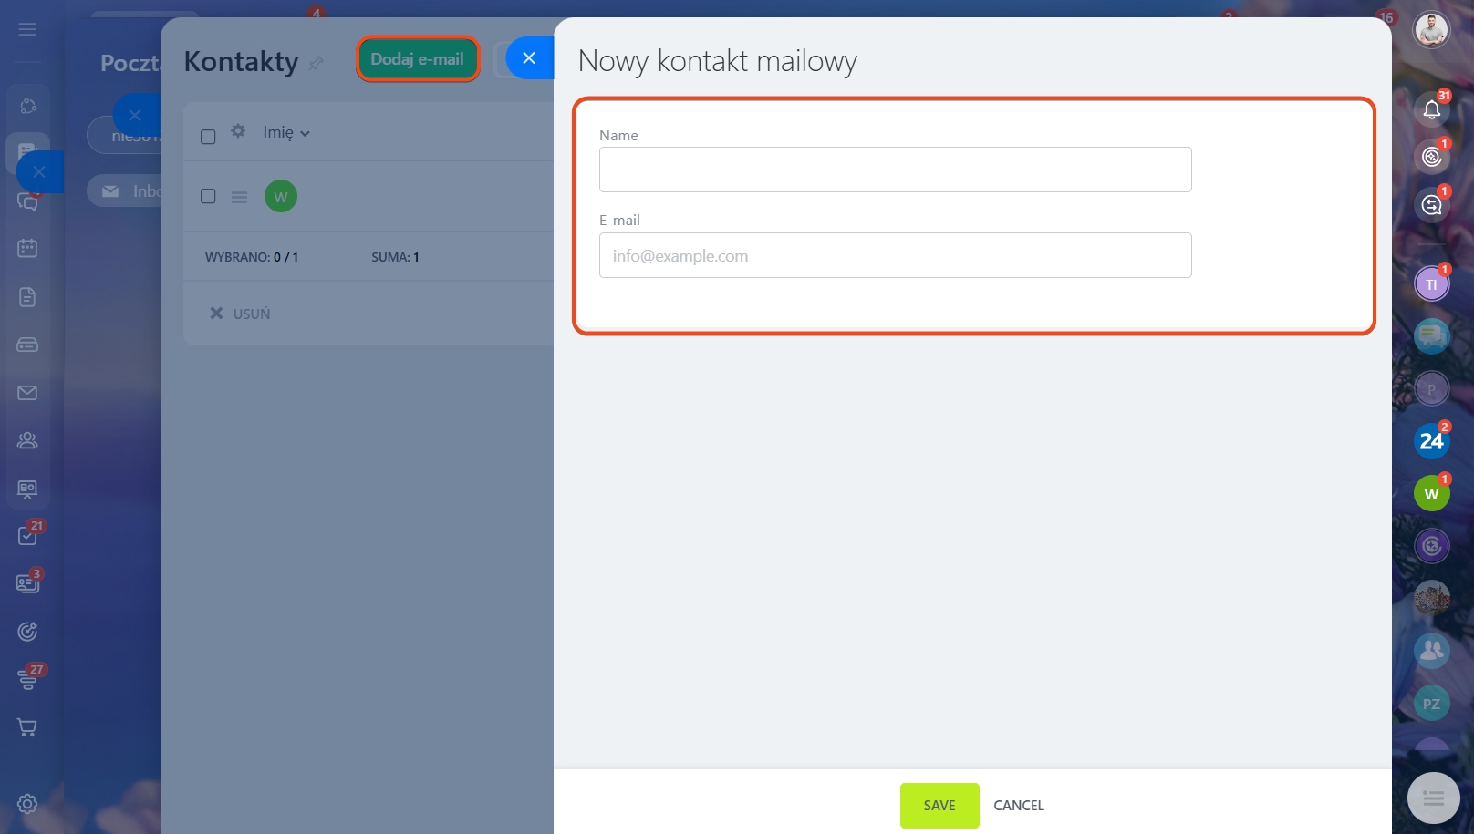The image size is (1474, 834).
Task: Click the Dodaj e-mail button
Action: [x=418, y=58]
